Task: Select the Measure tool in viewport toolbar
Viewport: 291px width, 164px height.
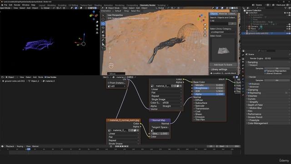Action: [x=103, y=44]
